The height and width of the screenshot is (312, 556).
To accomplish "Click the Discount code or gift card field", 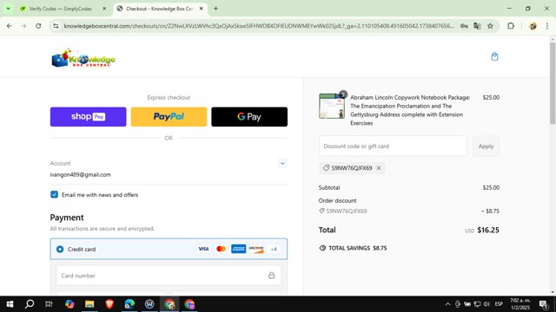I will tap(393, 146).
